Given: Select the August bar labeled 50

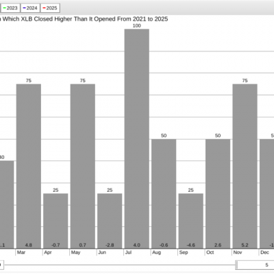Looking at the screenshot, I should [x=164, y=194].
